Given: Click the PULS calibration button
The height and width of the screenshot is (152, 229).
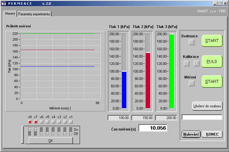Looking at the screenshot, I should (x=212, y=61).
